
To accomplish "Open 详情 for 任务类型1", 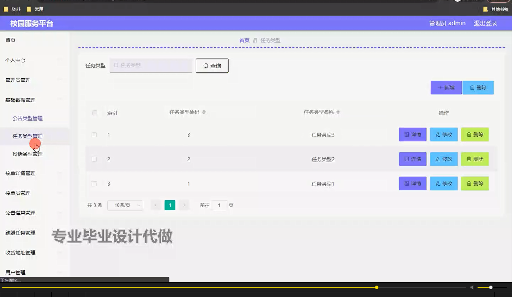I will [413, 183].
